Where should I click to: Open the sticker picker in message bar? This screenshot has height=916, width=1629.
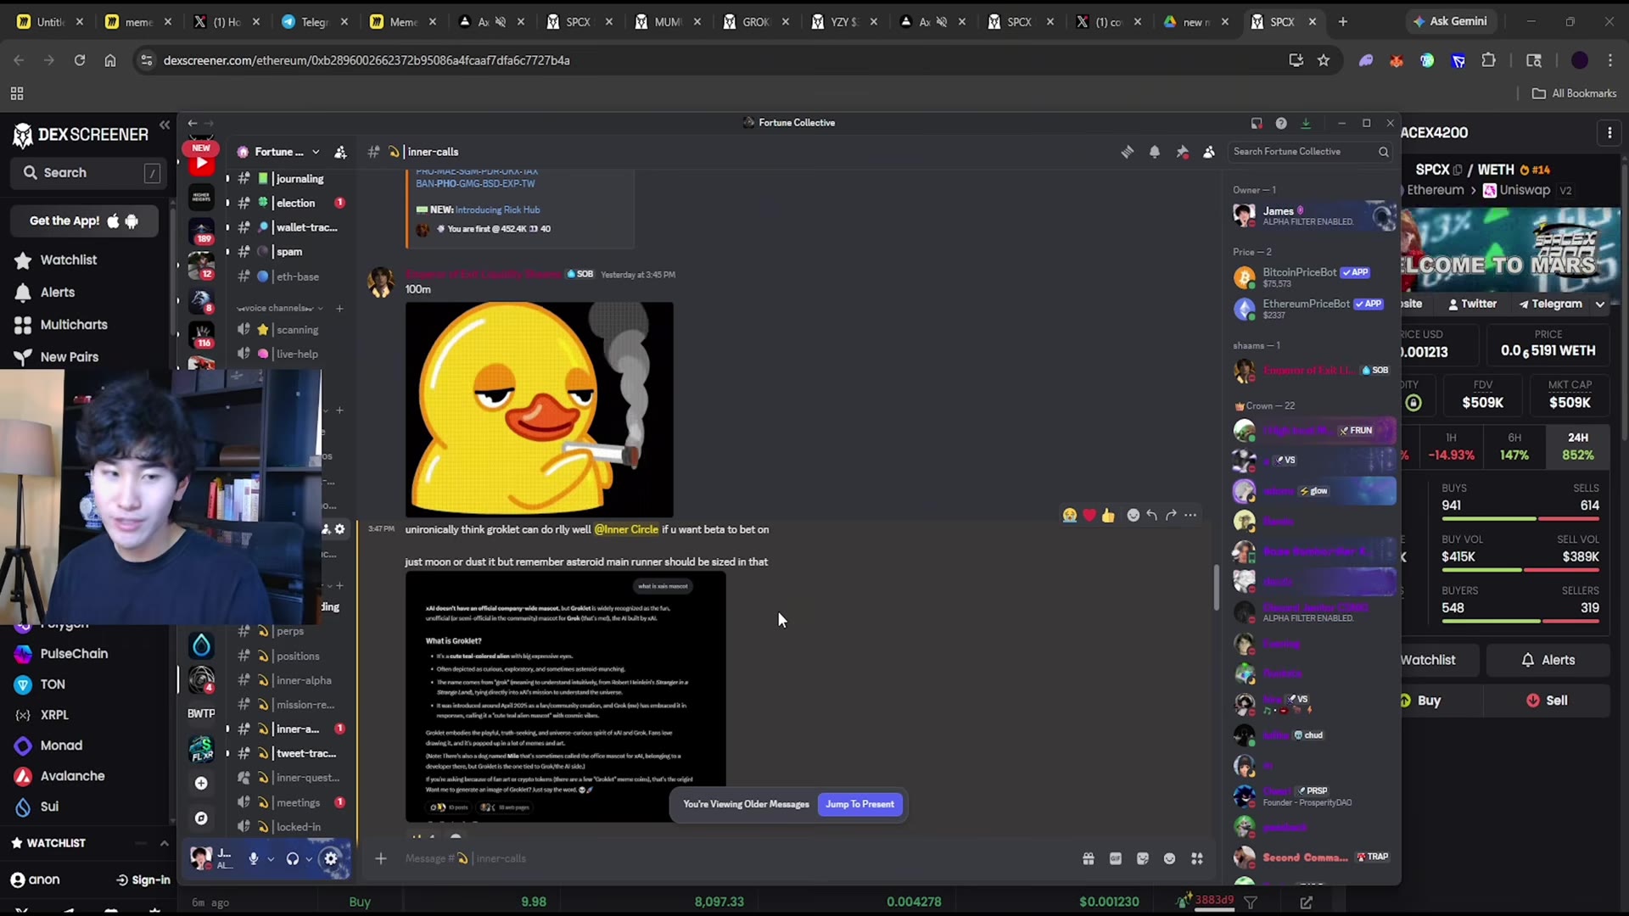point(1143,858)
